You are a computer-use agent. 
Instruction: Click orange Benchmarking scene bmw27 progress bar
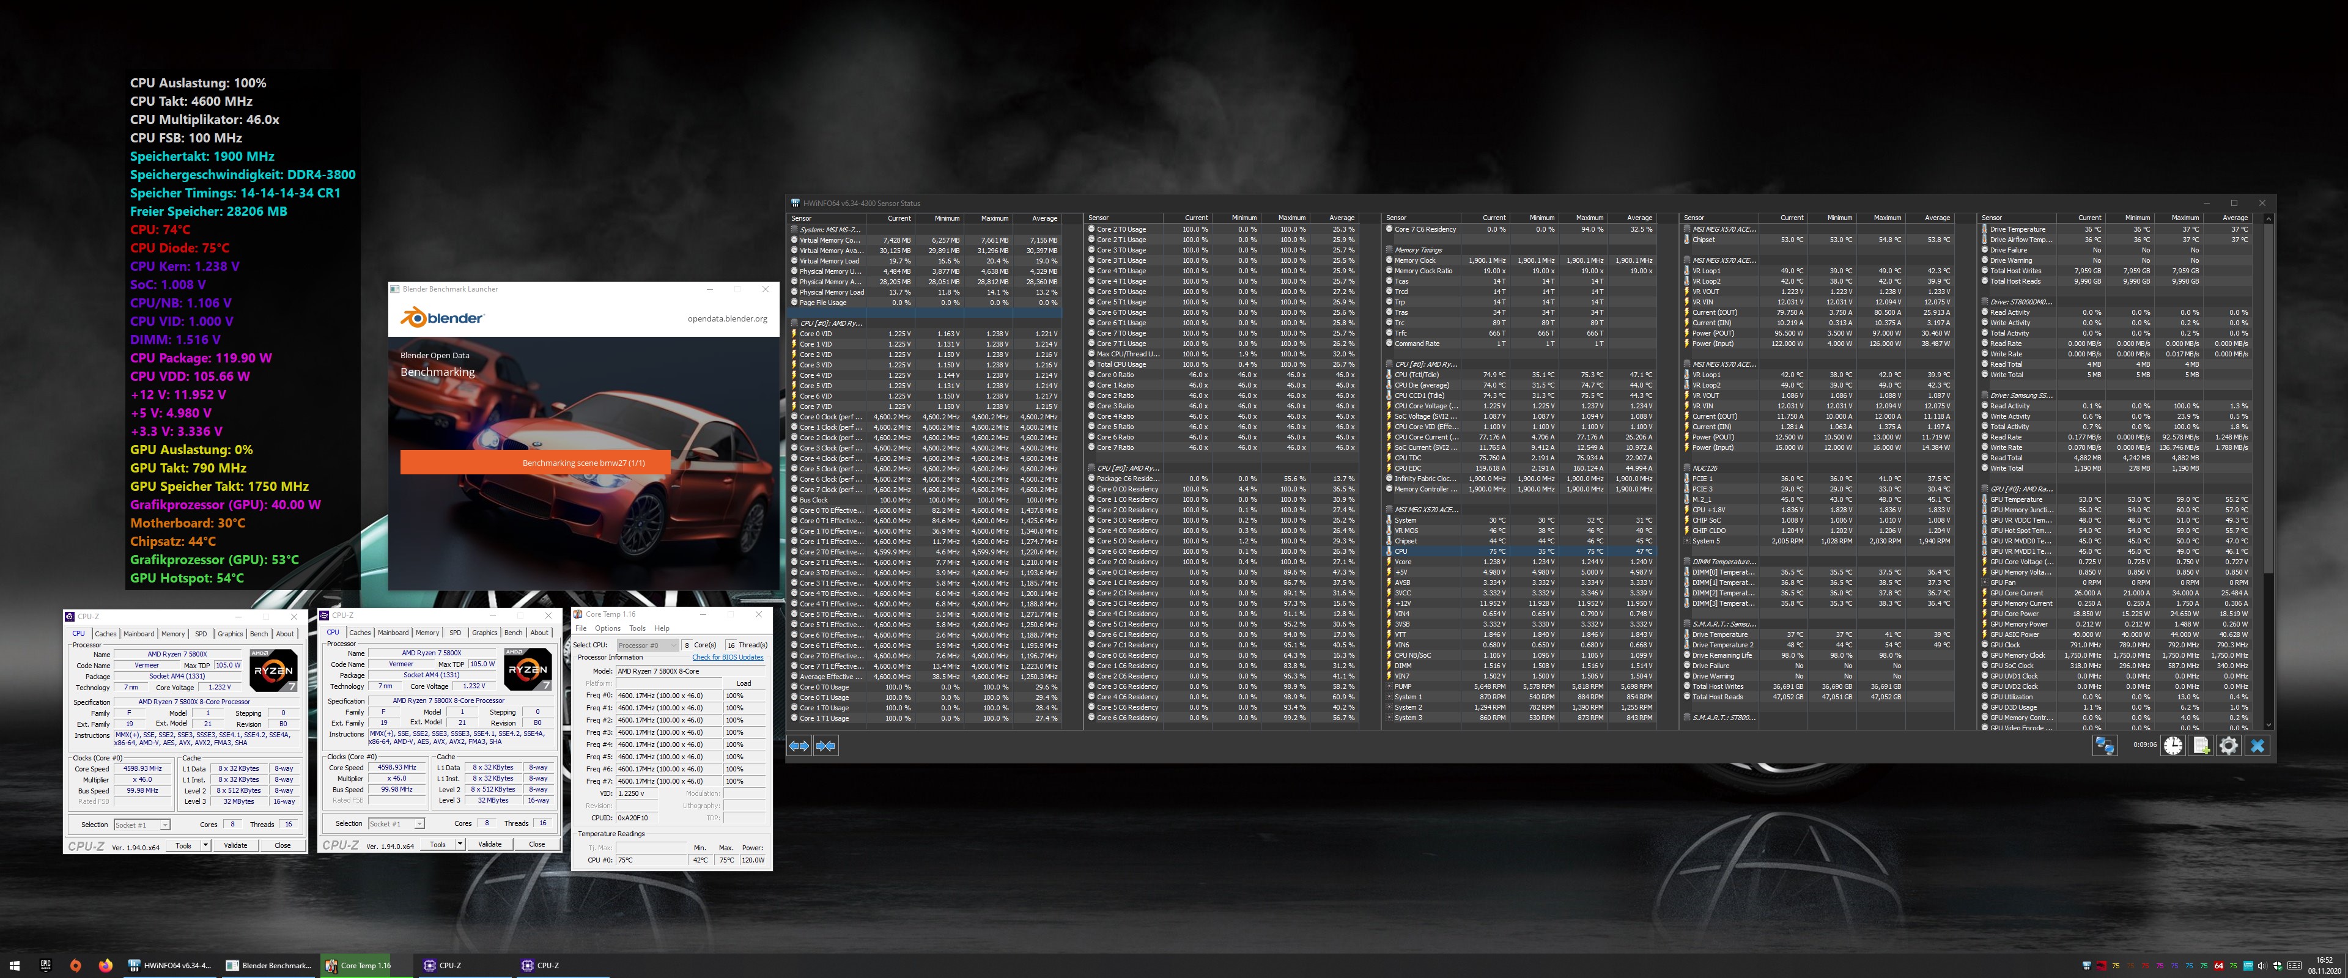[x=535, y=462]
